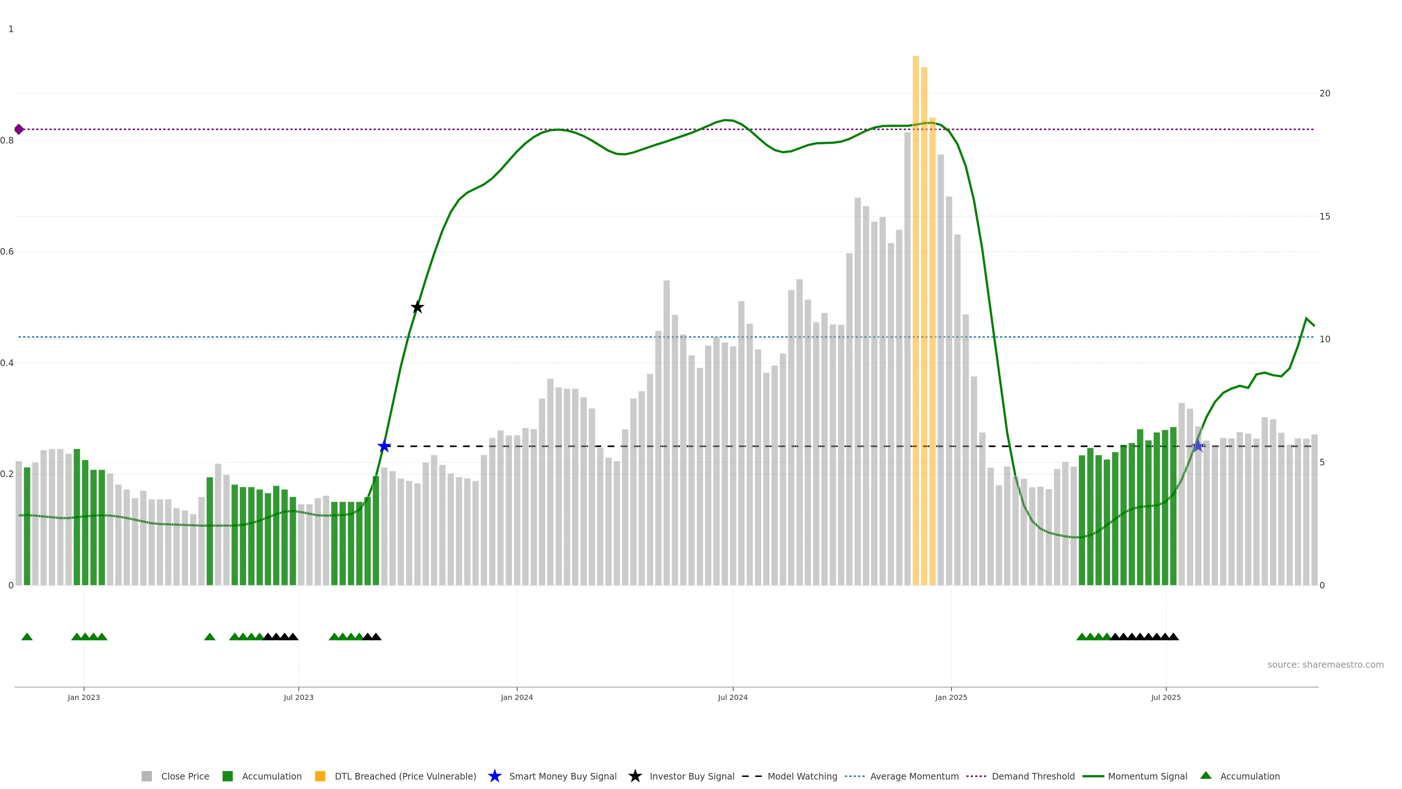Click the leftmost green triangle marker below the chart
Screen dimensions: 1402x789
(x=27, y=637)
